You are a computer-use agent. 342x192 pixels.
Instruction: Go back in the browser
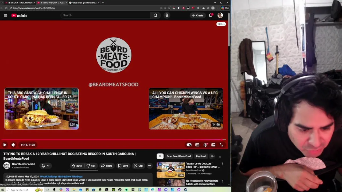[2, 8]
